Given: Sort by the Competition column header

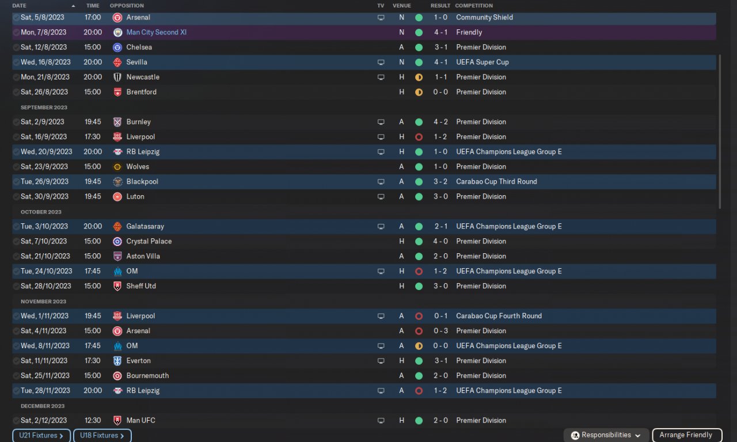Looking at the screenshot, I should [x=473, y=6].
